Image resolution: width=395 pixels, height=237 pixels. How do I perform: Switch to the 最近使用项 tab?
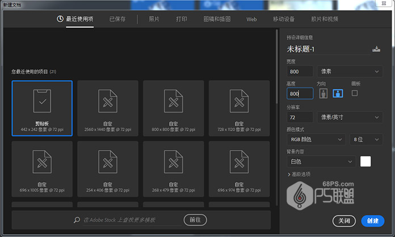[79, 19]
